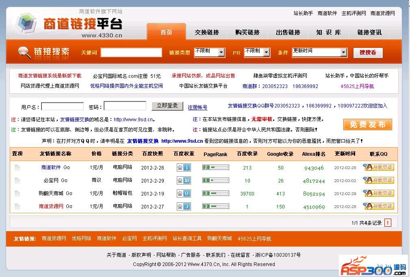The image size is (410, 277).
Task: Open 主机评测网 in top links
Action: coord(354,13)
